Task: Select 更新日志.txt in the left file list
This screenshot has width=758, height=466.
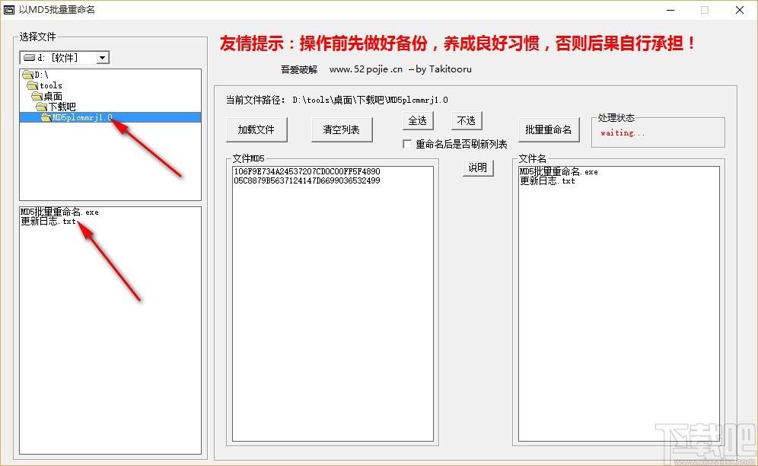Action: pyautogui.click(x=49, y=221)
